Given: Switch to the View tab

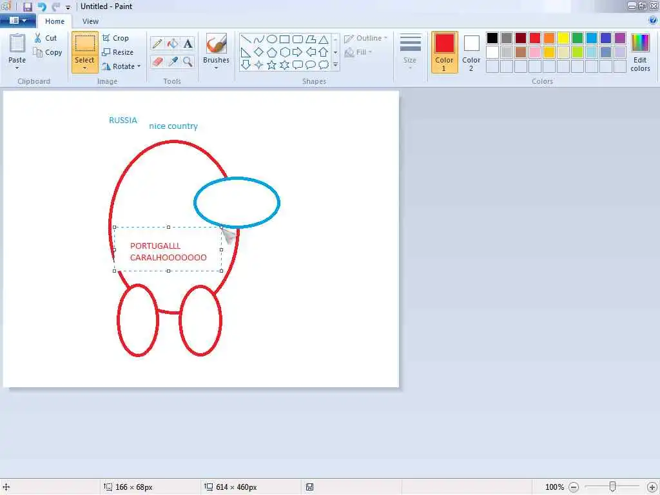Looking at the screenshot, I should click(x=90, y=21).
